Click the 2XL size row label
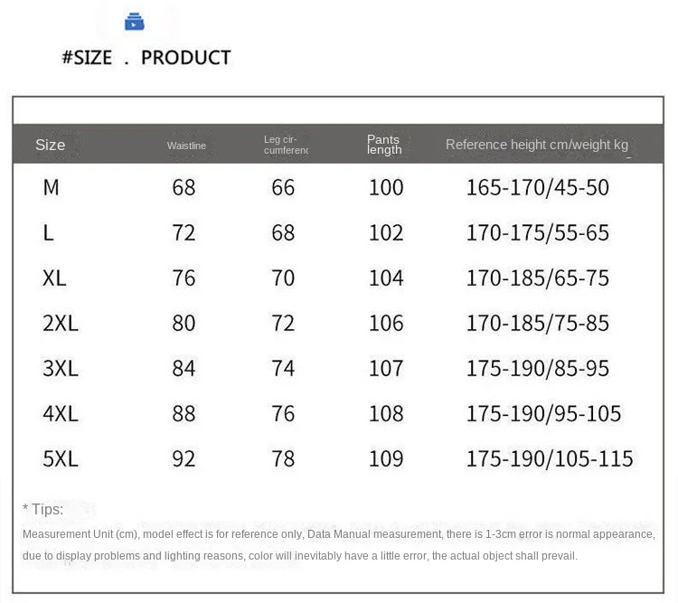Image resolution: width=678 pixels, height=603 pixels. [x=61, y=323]
